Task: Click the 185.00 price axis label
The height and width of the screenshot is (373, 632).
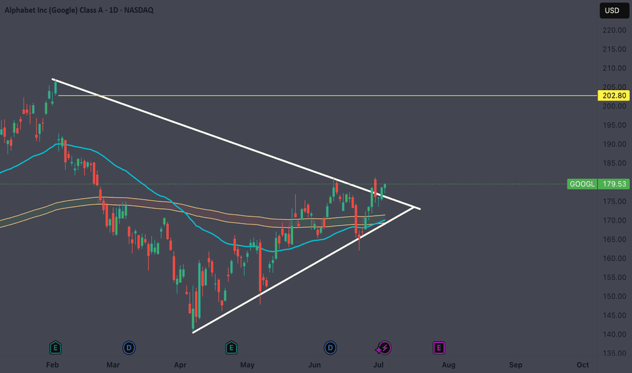Action: [x=614, y=163]
